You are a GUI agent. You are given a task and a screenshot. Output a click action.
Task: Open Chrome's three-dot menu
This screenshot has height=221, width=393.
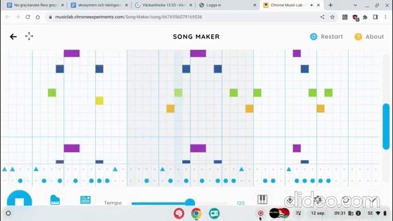(x=386, y=17)
